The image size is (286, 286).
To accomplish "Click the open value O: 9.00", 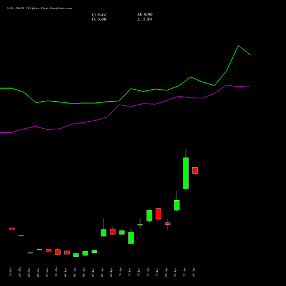I will [99, 19].
